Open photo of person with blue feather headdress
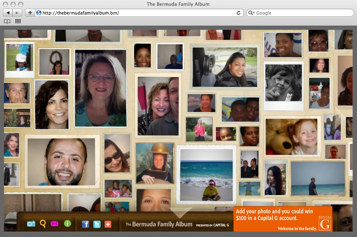Screen dimensions: 357x237 coord(20,60)
